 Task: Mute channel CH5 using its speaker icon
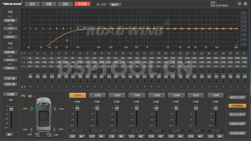(161, 136)
